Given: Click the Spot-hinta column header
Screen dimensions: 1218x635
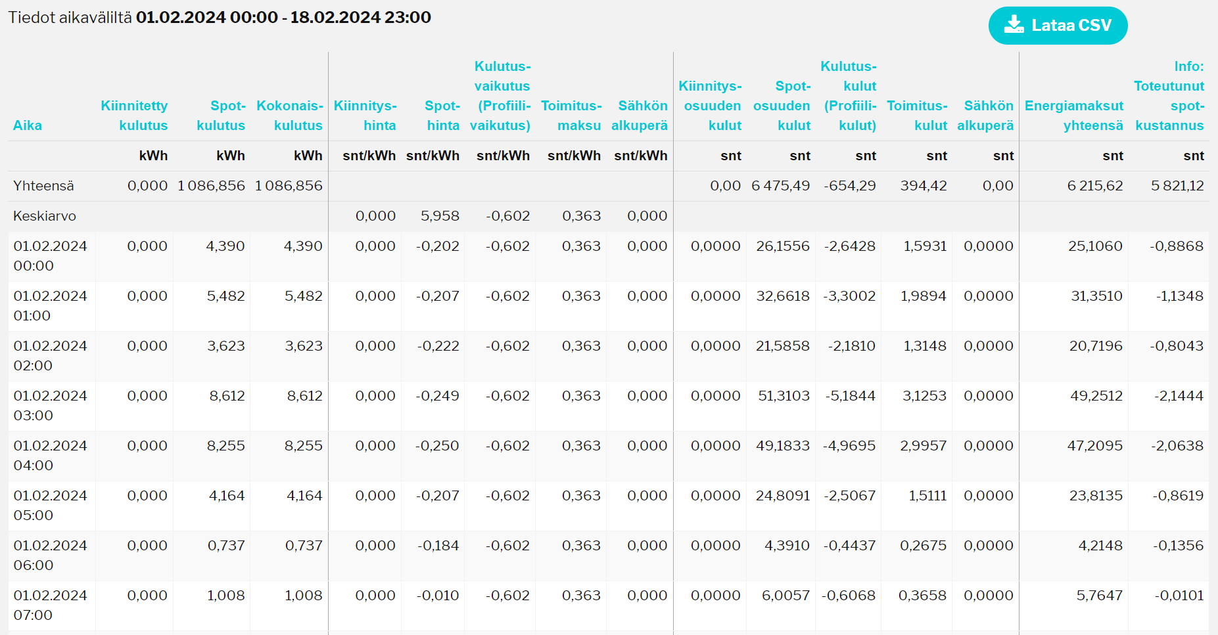Looking at the screenshot, I should point(442,116).
